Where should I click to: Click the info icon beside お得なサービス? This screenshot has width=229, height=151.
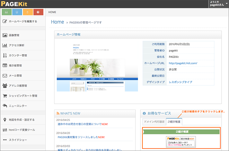(144, 113)
